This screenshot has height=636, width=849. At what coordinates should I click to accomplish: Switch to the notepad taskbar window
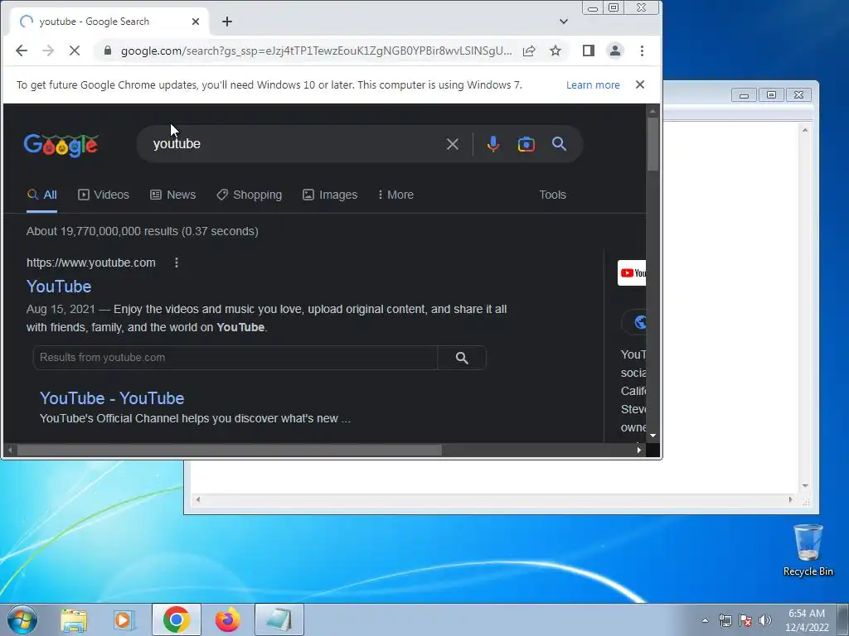tap(279, 619)
